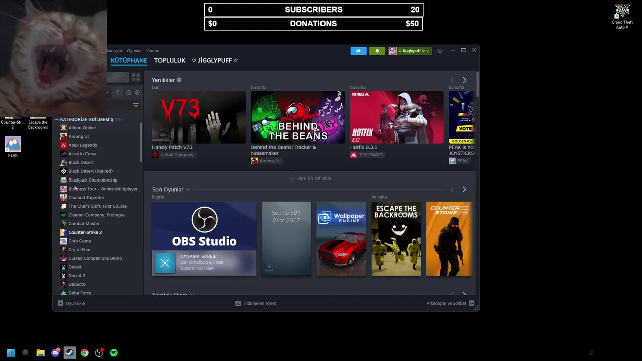642x361 pixels.
Task: Click the game list sidebar scrollbar
Action: click(x=141, y=143)
